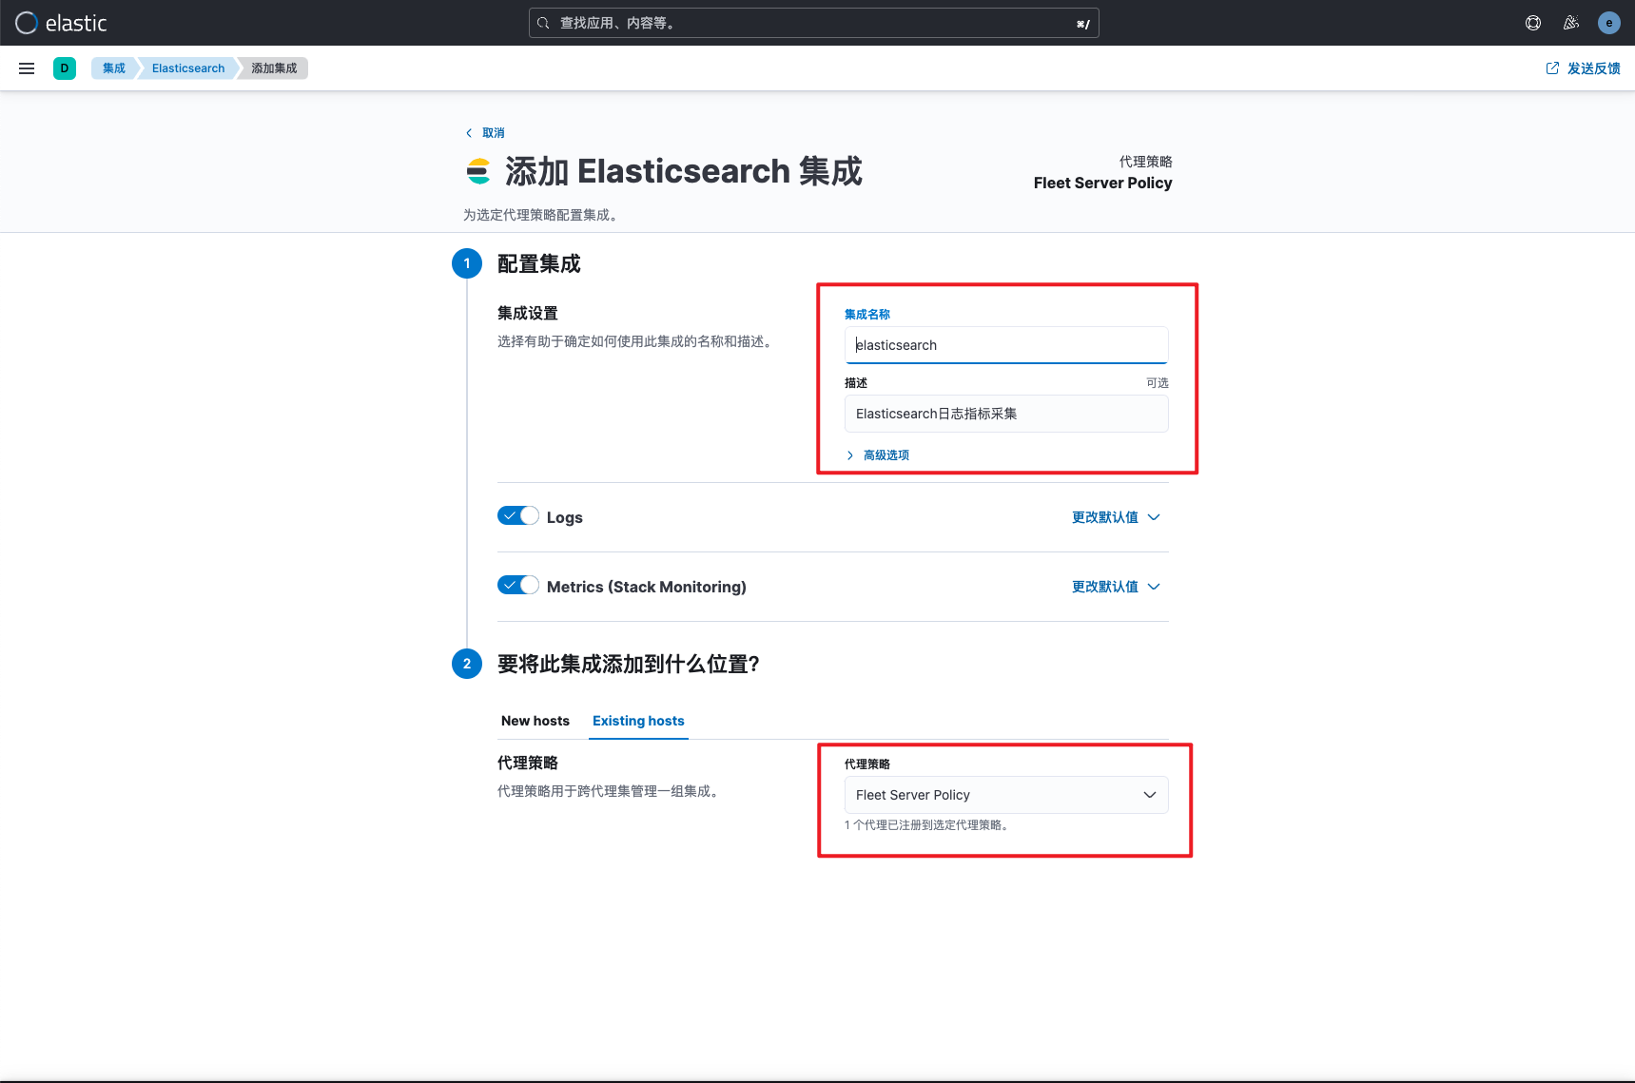Expand 更改默认值 for Metrics

pos(1117,587)
